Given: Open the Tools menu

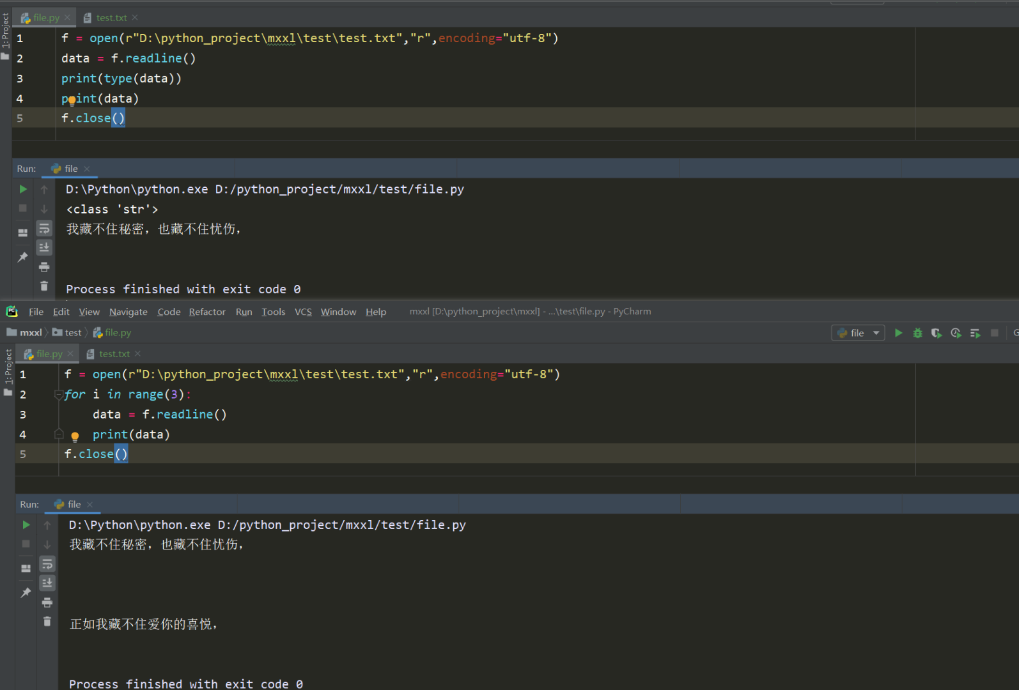Looking at the screenshot, I should pyautogui.click(x=274, y=312).
